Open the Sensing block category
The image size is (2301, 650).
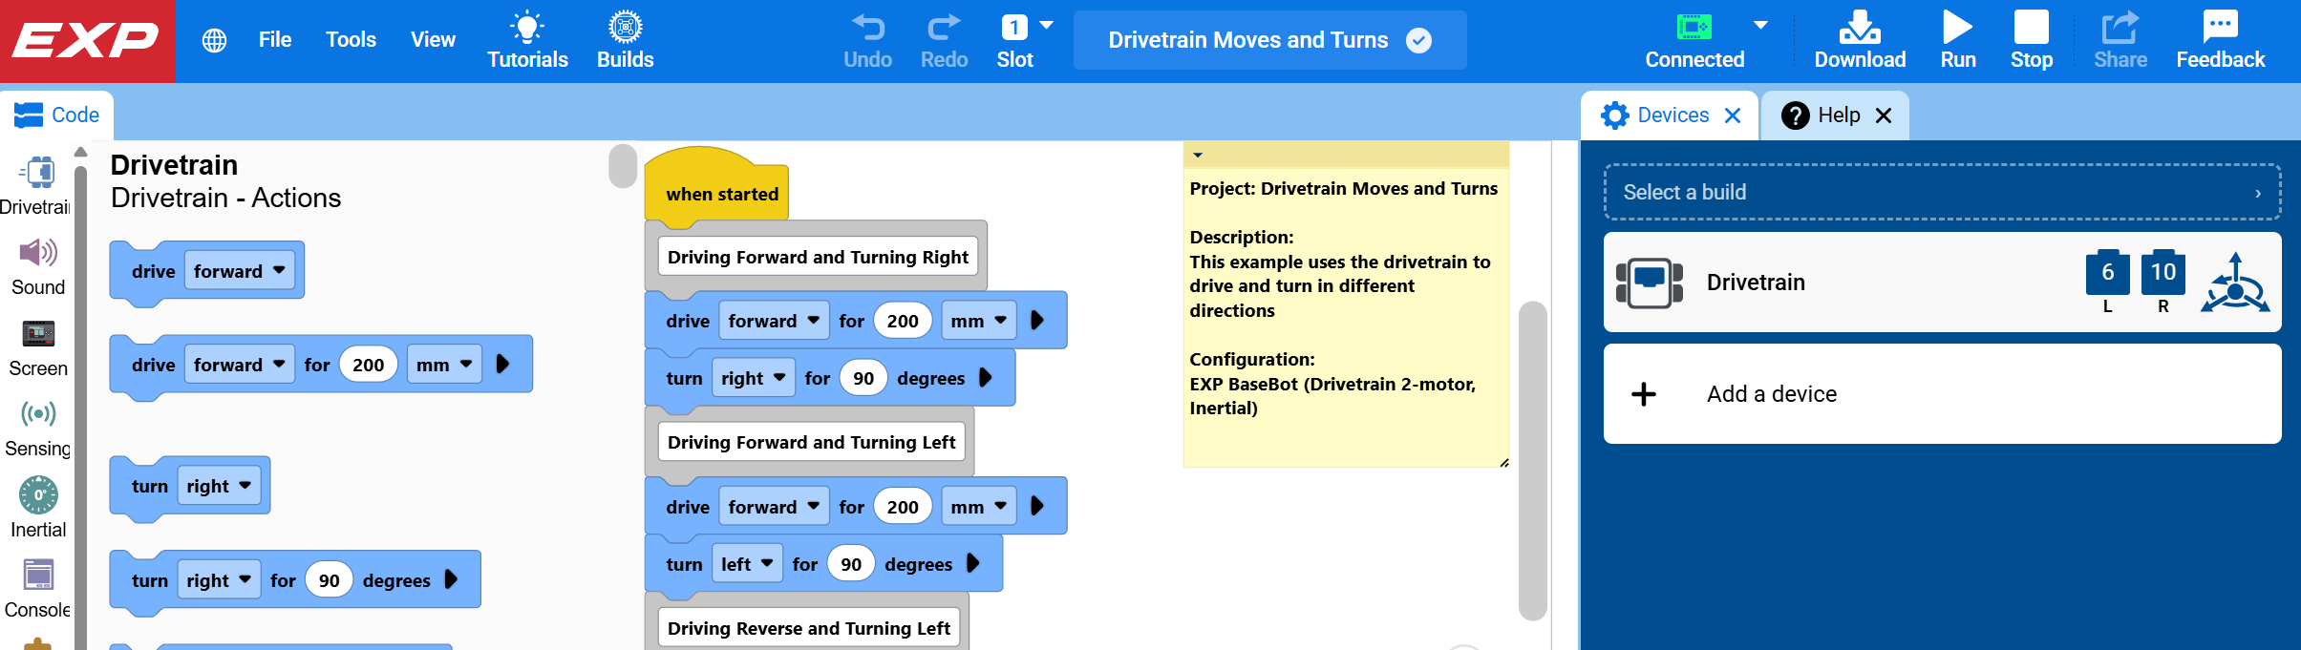tap(38, 428)
